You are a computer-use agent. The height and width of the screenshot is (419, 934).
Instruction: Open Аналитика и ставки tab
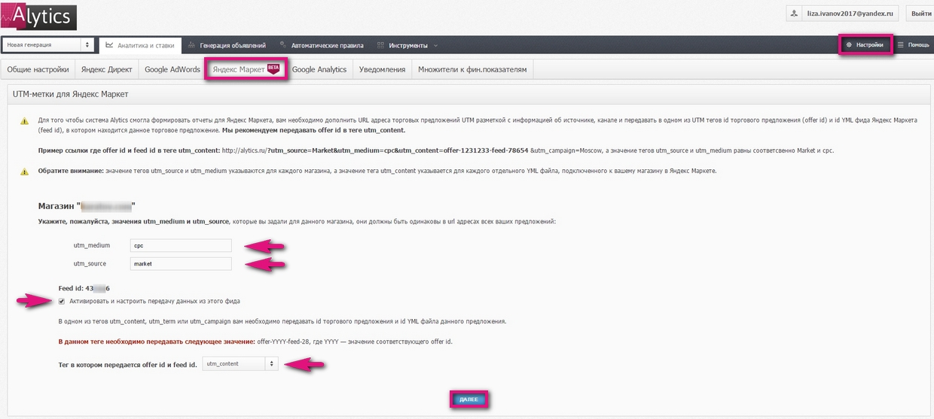click(141, 45)
